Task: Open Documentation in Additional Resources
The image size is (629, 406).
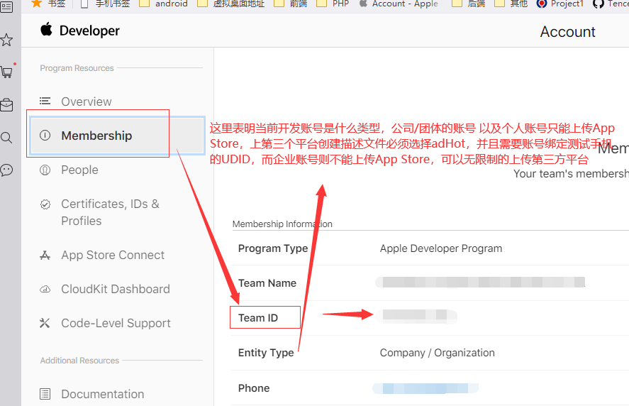Action: [x=103, y=394]
